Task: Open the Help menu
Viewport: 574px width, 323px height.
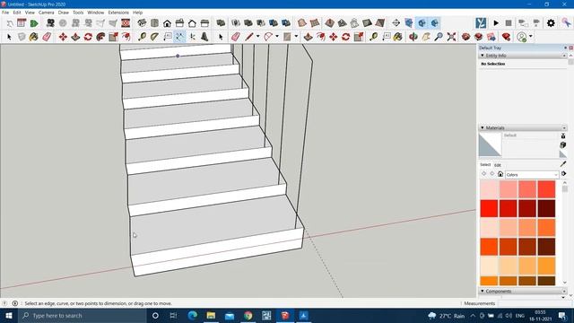Action: pyautogui.click(x=137, y=13)
